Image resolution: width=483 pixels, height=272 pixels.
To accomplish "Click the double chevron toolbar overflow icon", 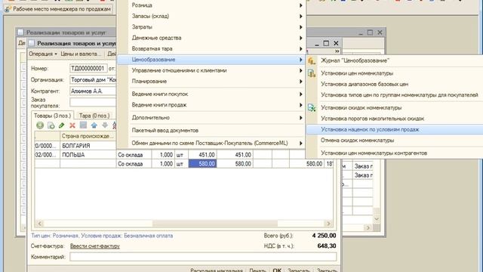I will (337, 51).
